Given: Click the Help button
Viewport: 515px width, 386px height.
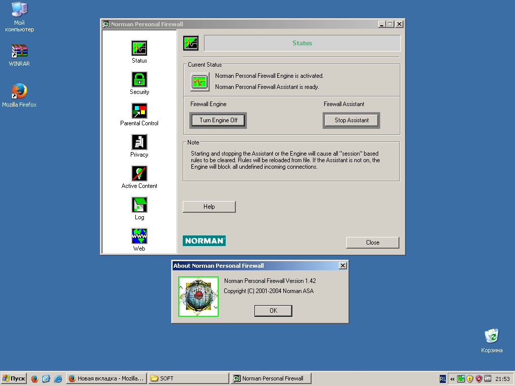Looking at the screenshot, I should pyautogui.click(x=209, y=207).
